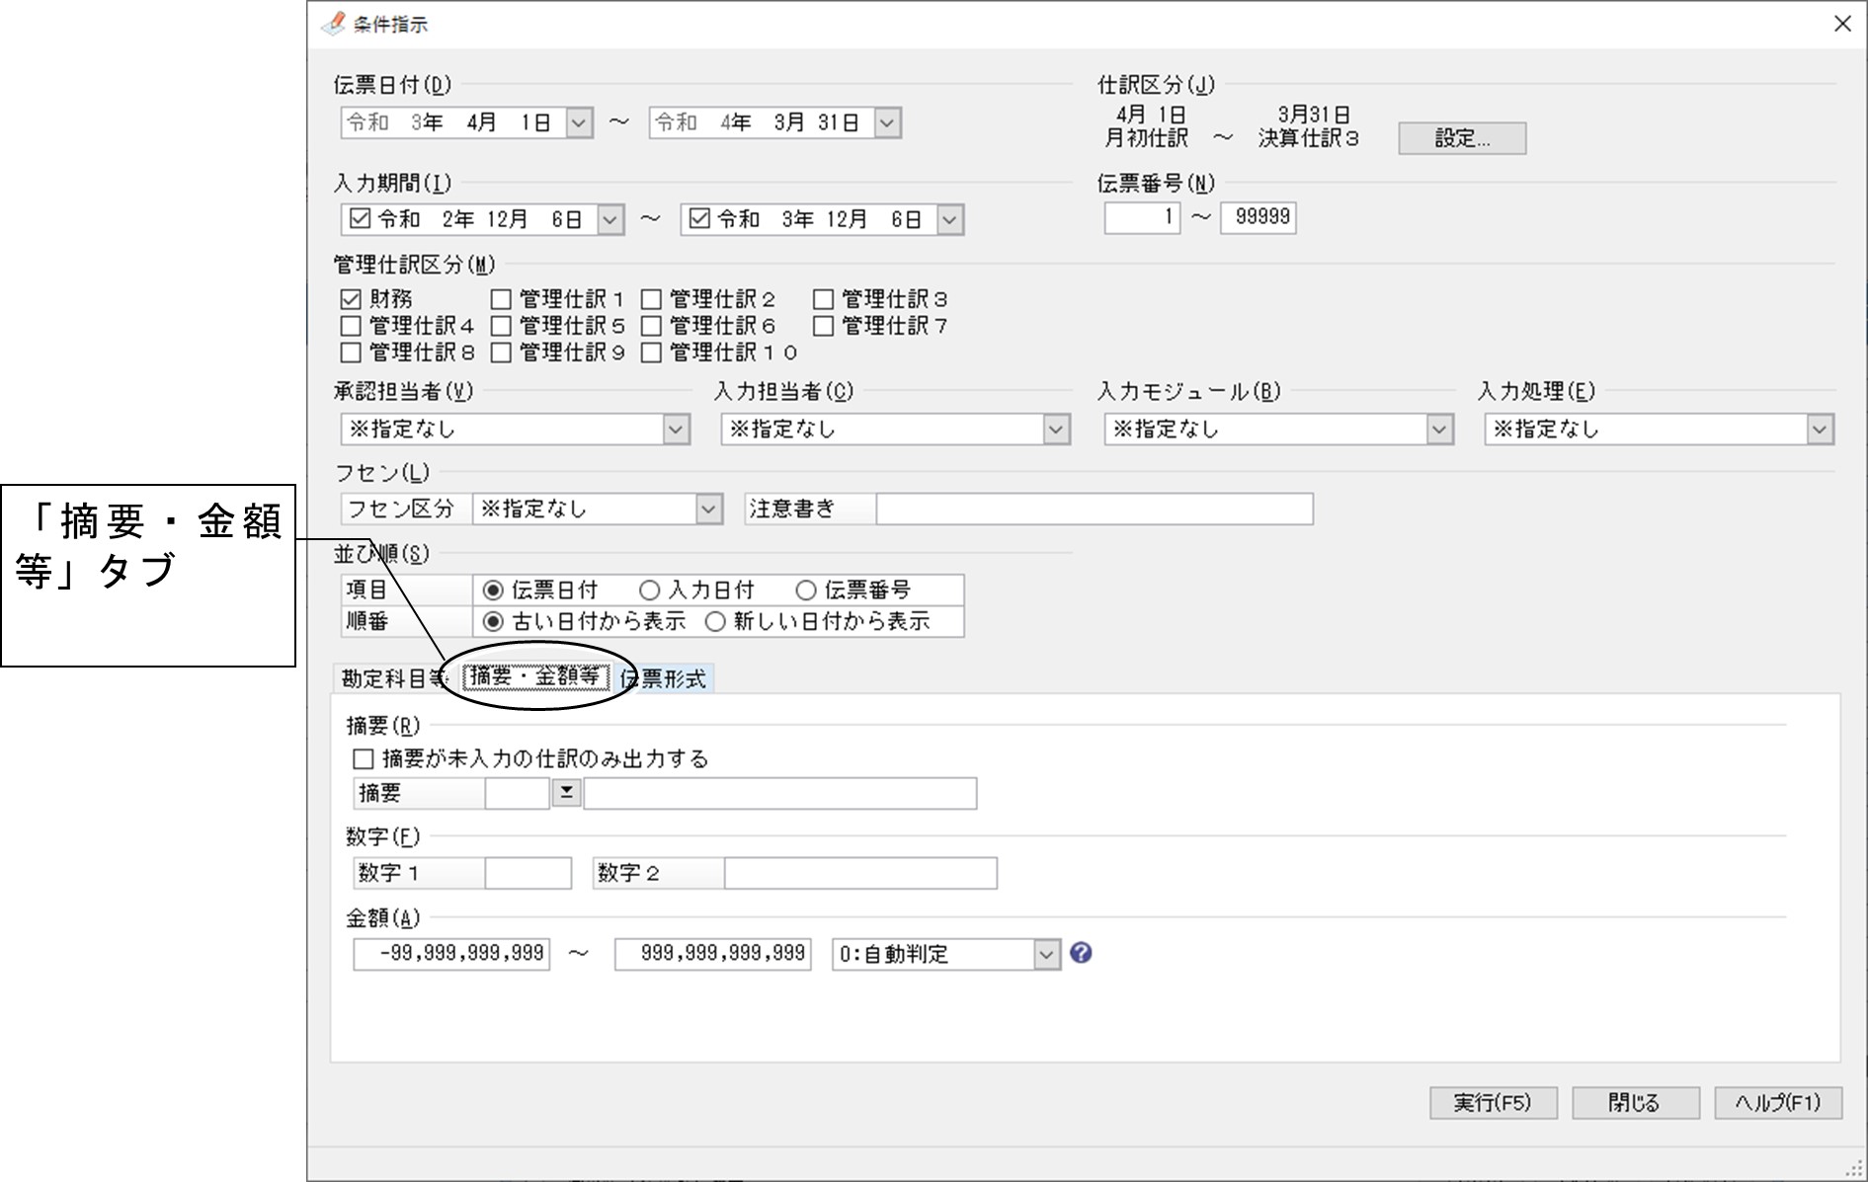Screen dimensions: 1868x1182
Task: Click the 伝票番号 end value 99999 field
Action: click(x=1258, y=217)
